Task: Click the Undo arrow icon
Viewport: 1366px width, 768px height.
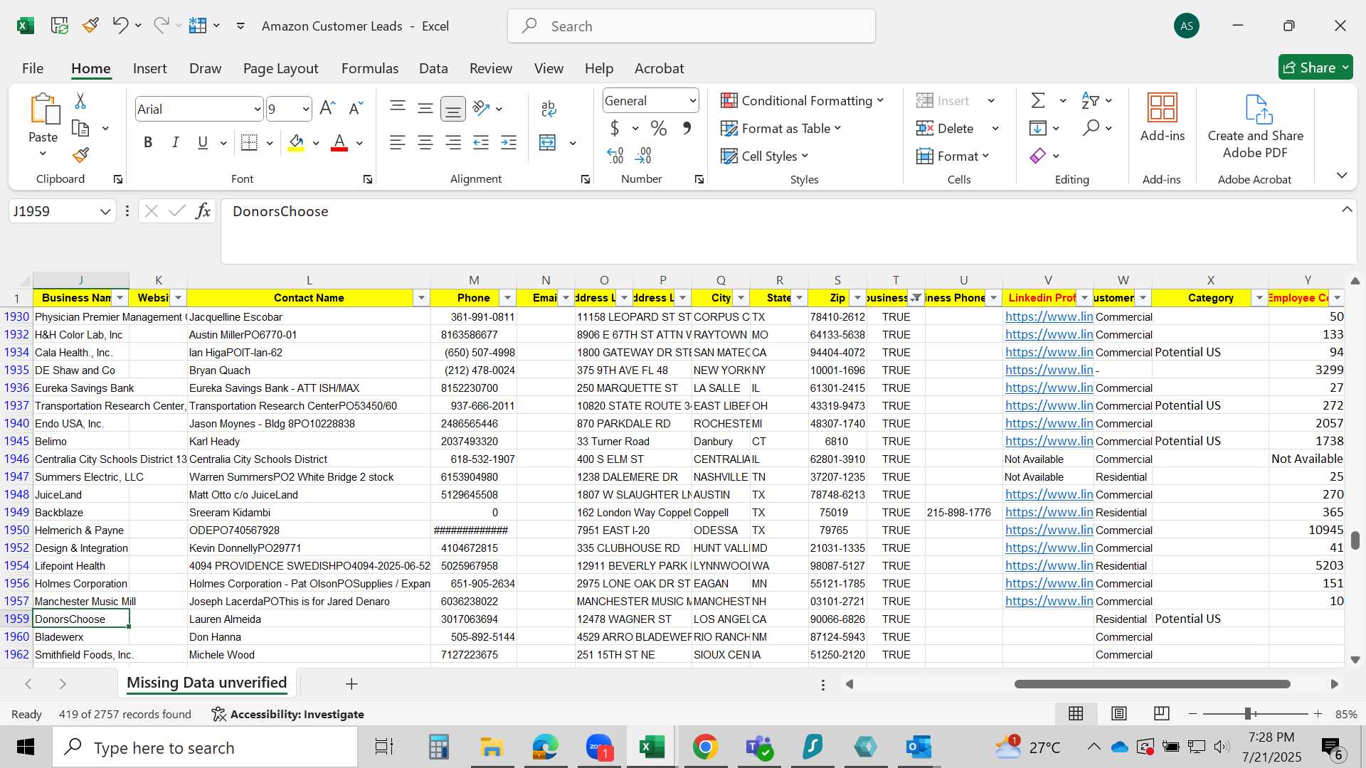Action: pos(120,26)
